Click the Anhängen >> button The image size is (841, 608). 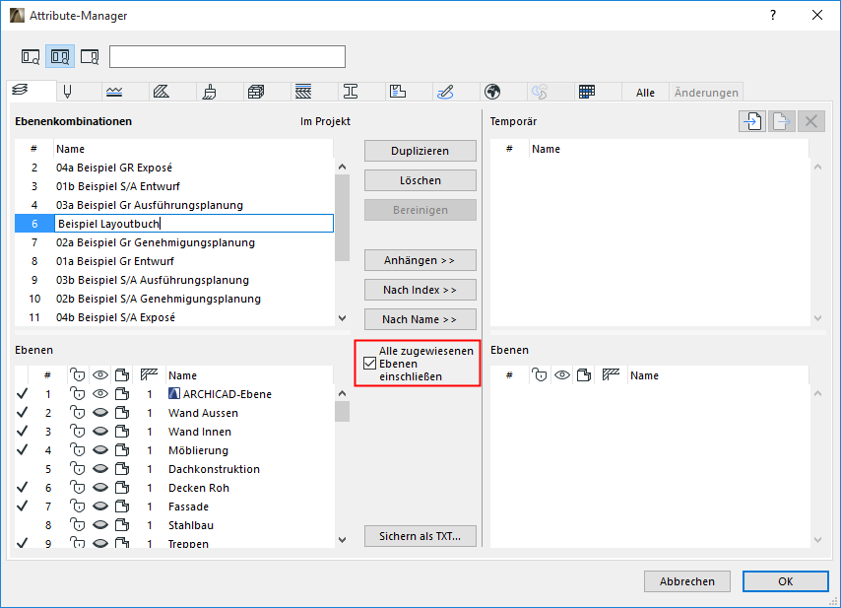click(420, 260)
